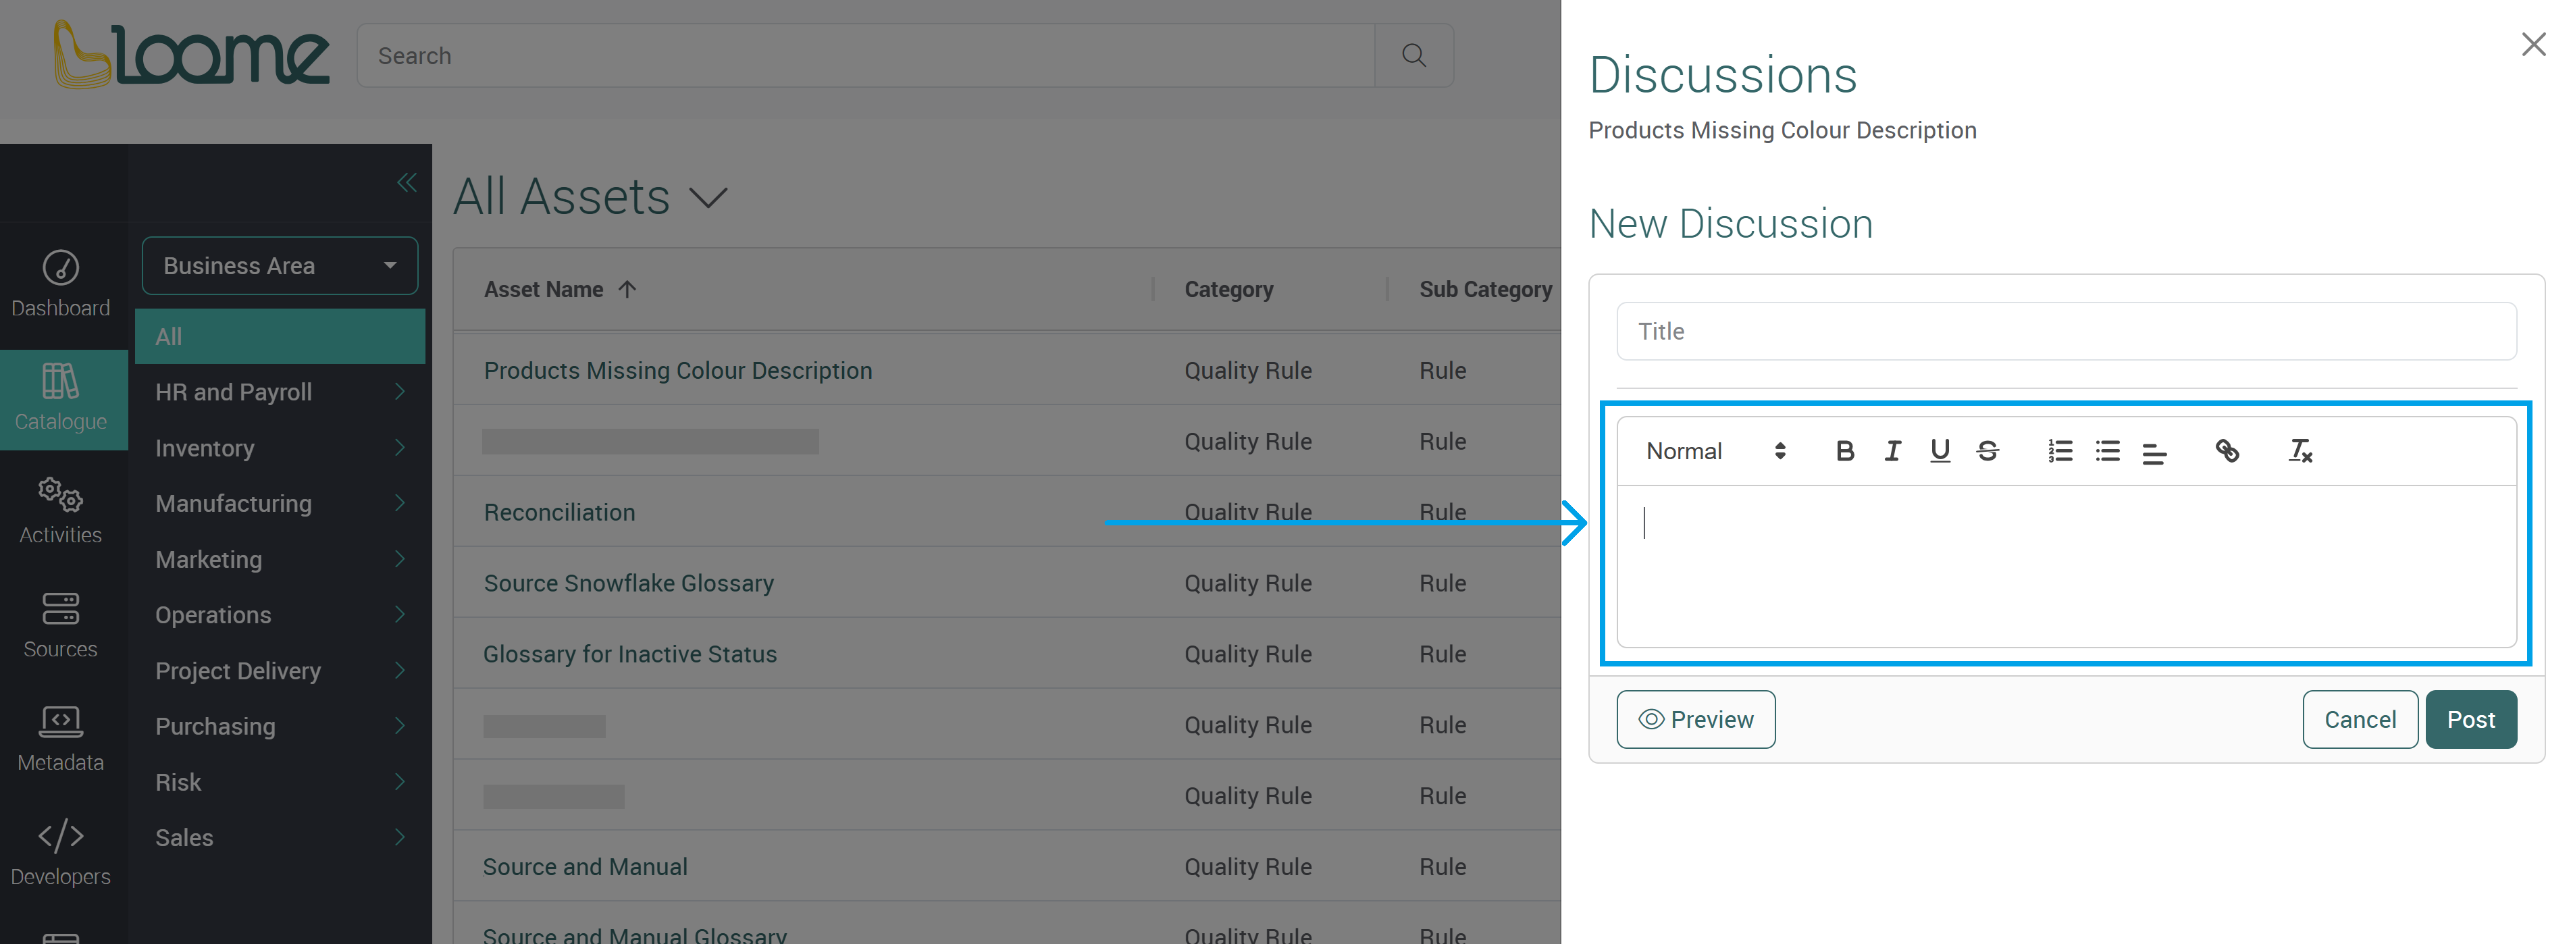Focus the top Search box

pos(865,56)
